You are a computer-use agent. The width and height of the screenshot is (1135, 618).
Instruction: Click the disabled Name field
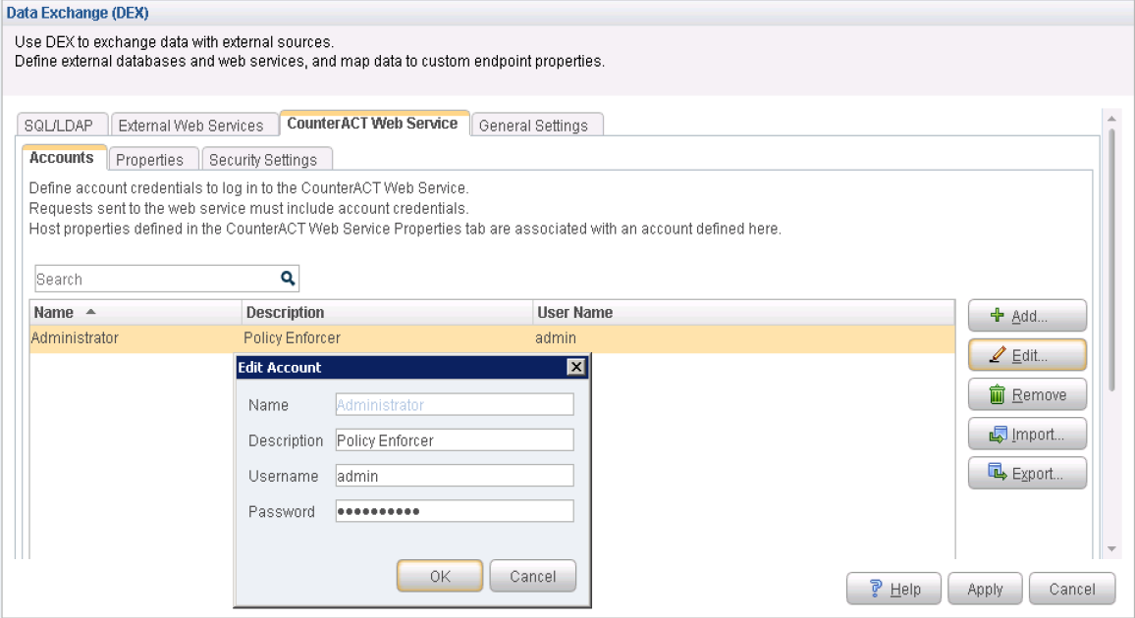tap(455, 404)
